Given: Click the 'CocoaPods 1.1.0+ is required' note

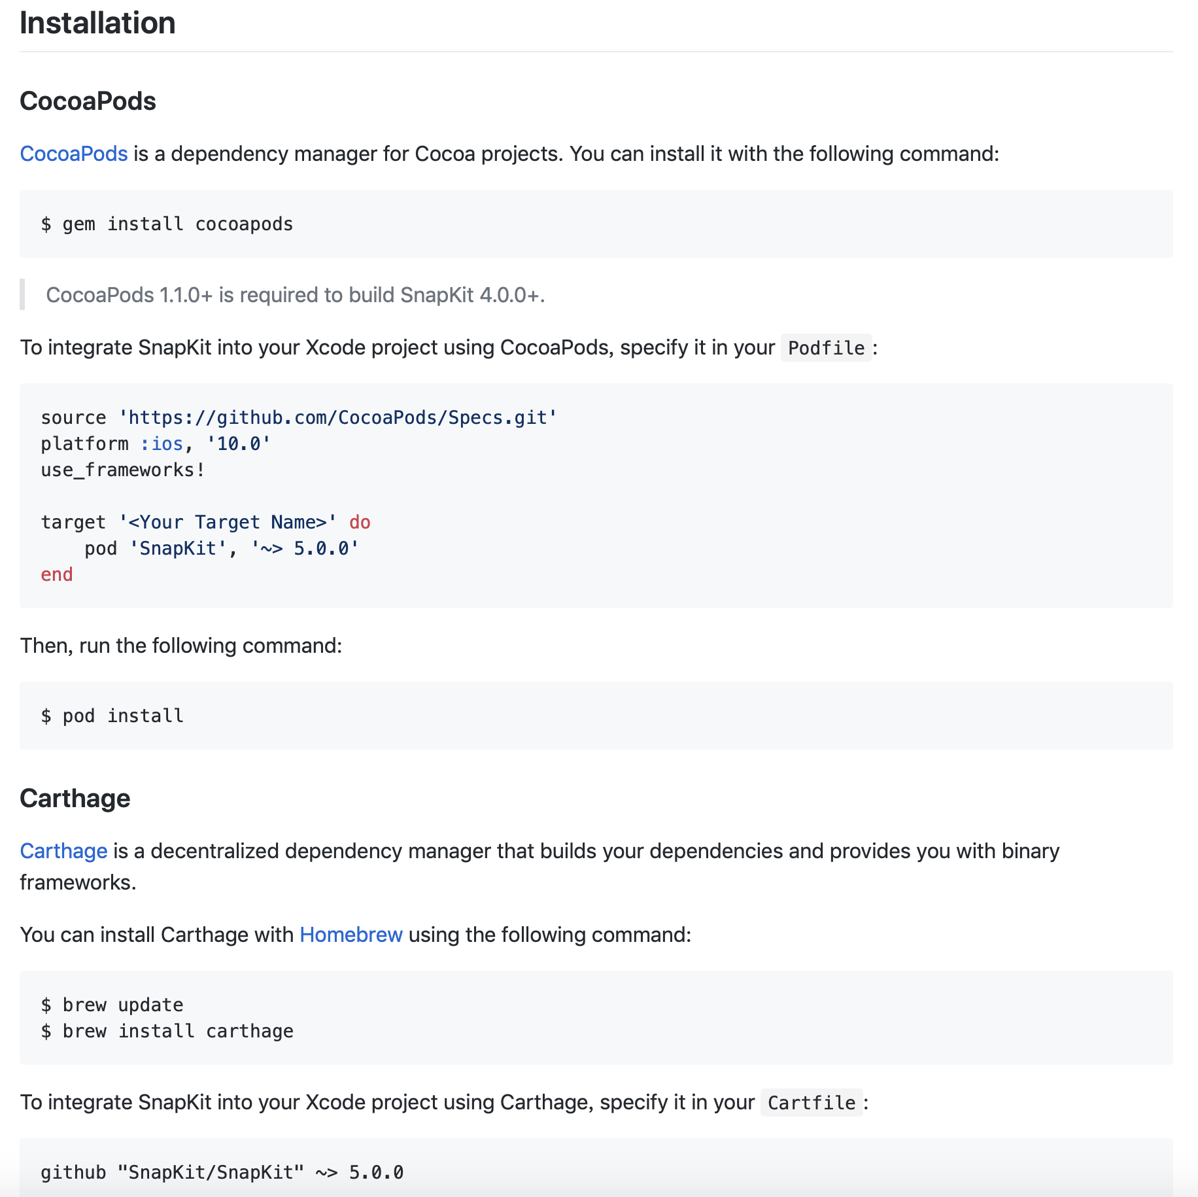Looking at the screenshot, I should 295,295.
